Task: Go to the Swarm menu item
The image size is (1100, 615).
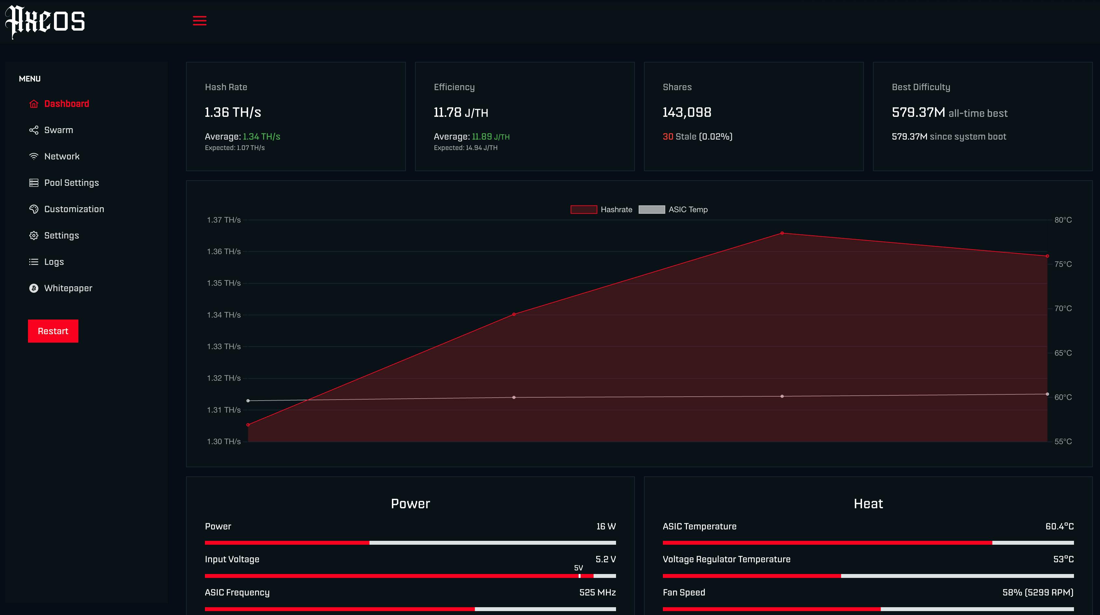Action: coord(59,130)
